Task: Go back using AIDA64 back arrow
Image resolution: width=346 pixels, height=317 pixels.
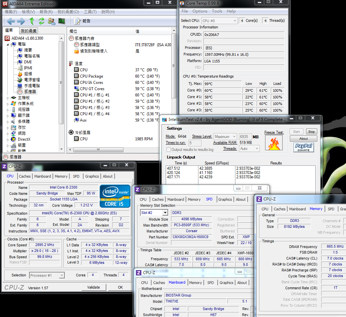Action: [x=11, y=21]
